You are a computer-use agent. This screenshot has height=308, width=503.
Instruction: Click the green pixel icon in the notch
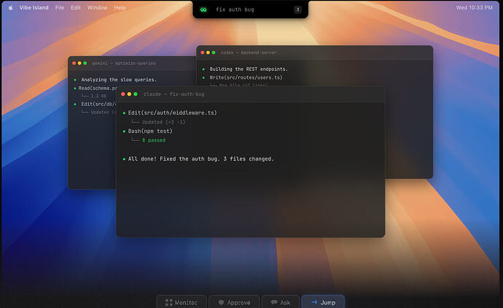click(203, 9)
